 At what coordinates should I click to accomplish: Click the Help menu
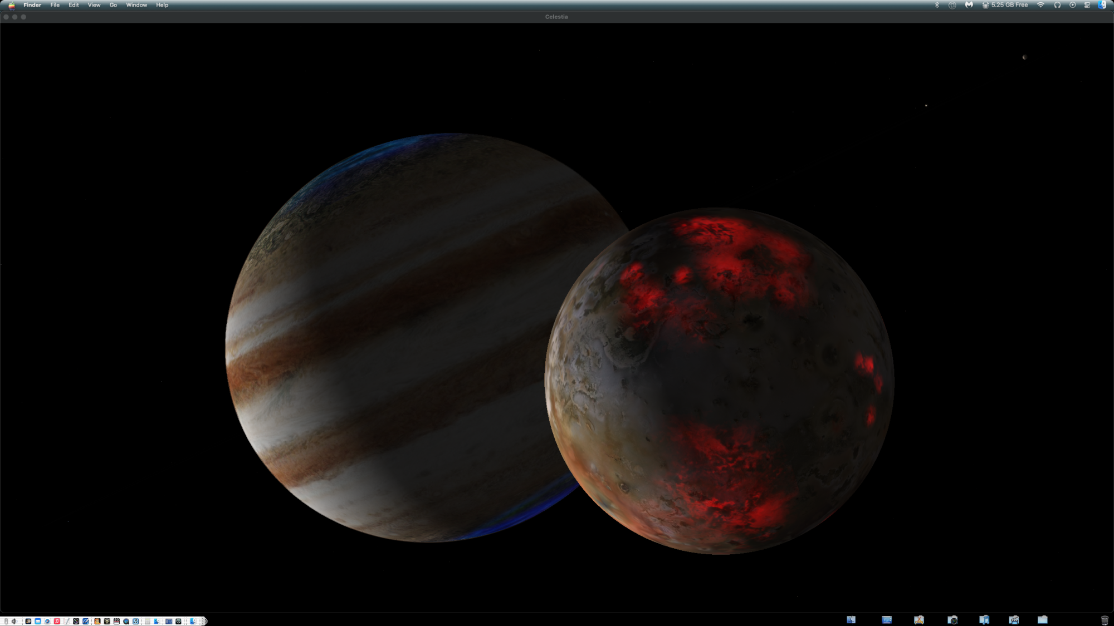[162, 5]
